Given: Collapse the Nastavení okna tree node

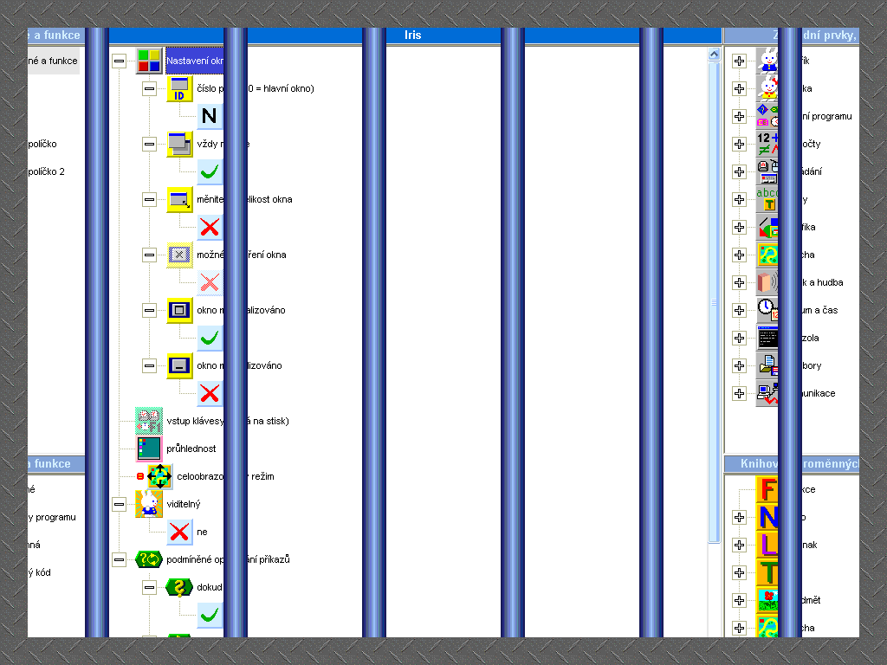Looking at the screenshot, I should click(119, 61).
